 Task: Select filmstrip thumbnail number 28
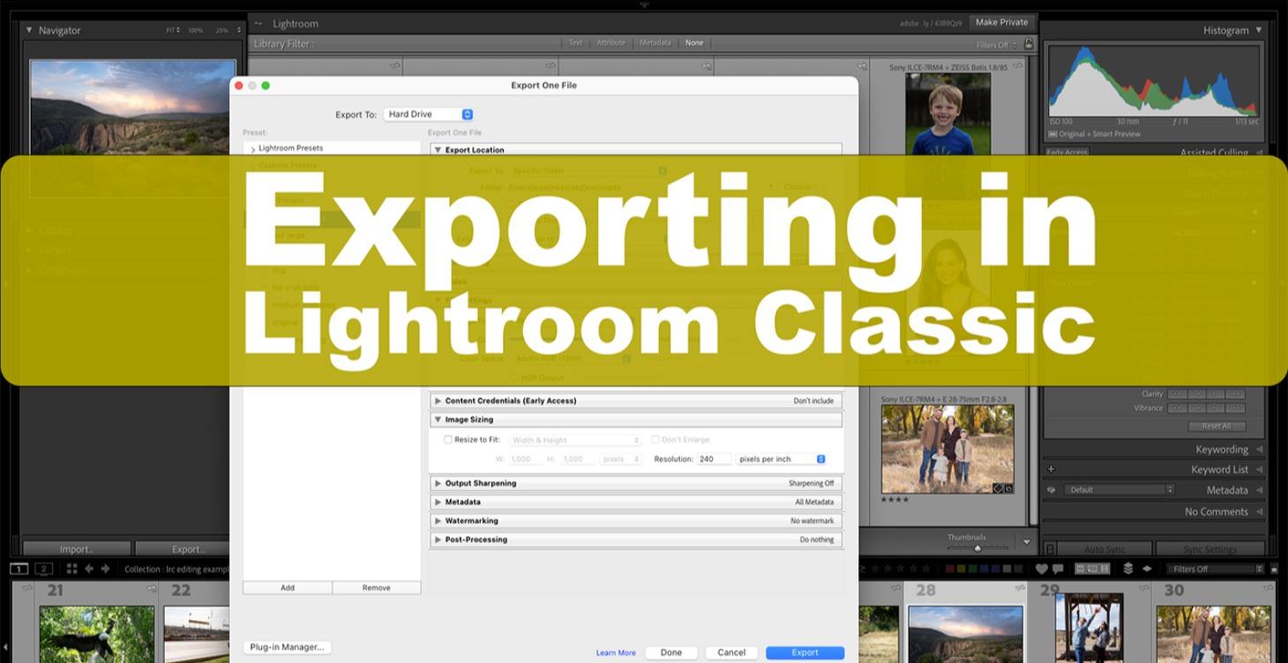(x=964, y=622)
